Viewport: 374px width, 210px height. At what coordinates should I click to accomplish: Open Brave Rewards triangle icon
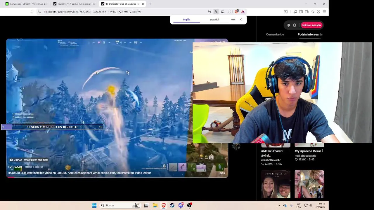click(243, 12)
